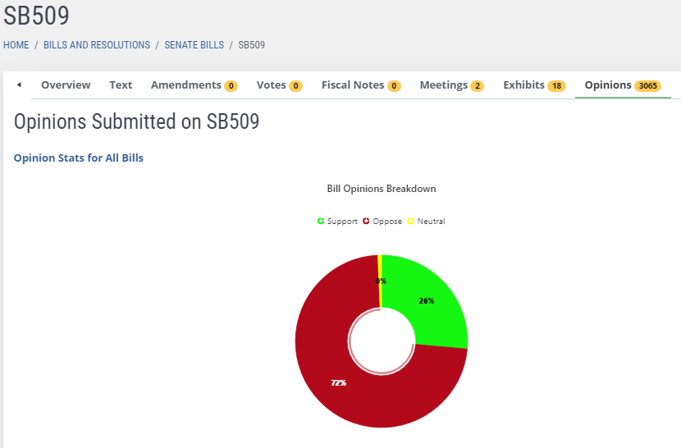Toggle the Support legend marker
Screen dimensions: 681x448
(321, 222)
